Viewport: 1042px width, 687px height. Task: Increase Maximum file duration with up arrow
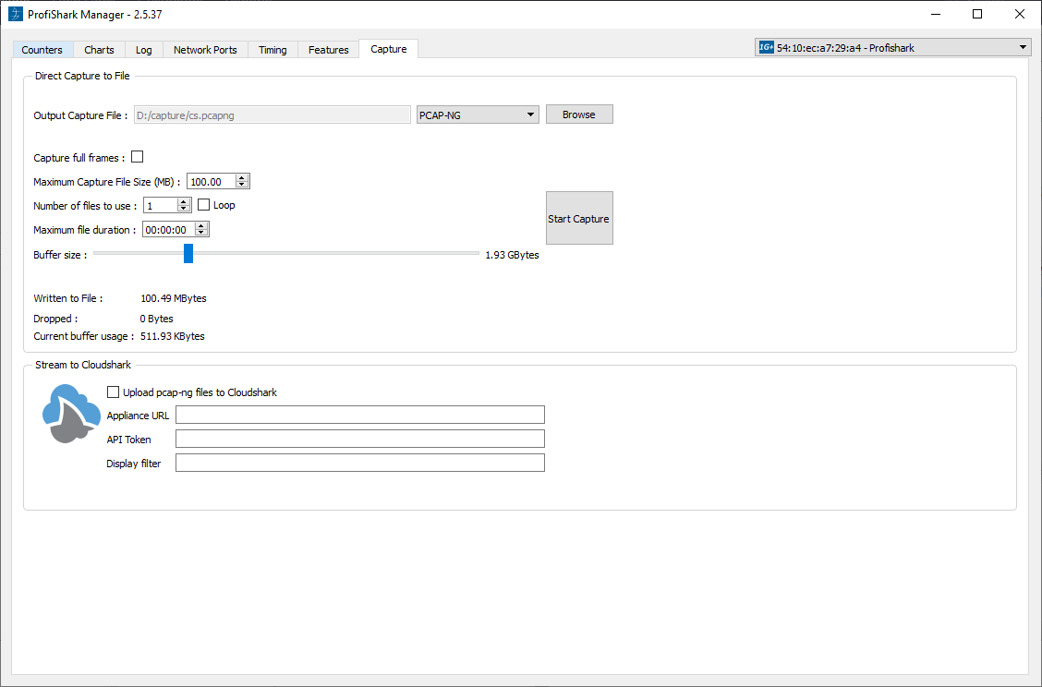[x=201, y=225]
